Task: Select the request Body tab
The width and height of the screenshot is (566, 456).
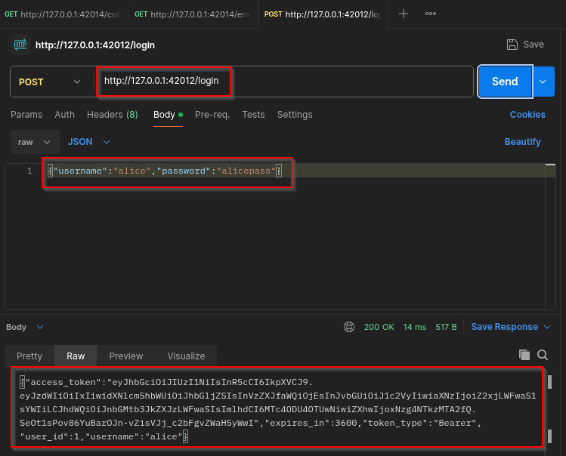Action: coord(168,115)
